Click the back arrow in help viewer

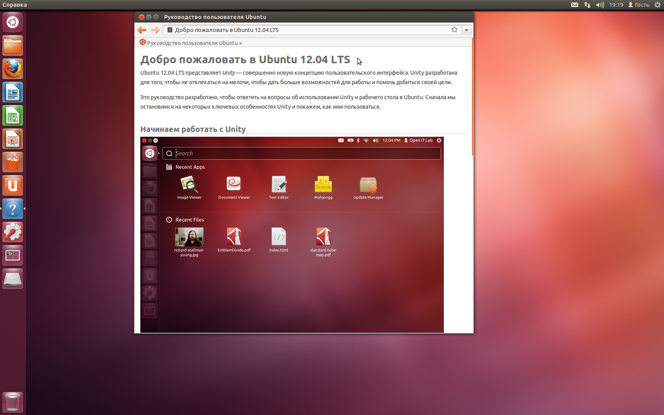coord(142,30)
